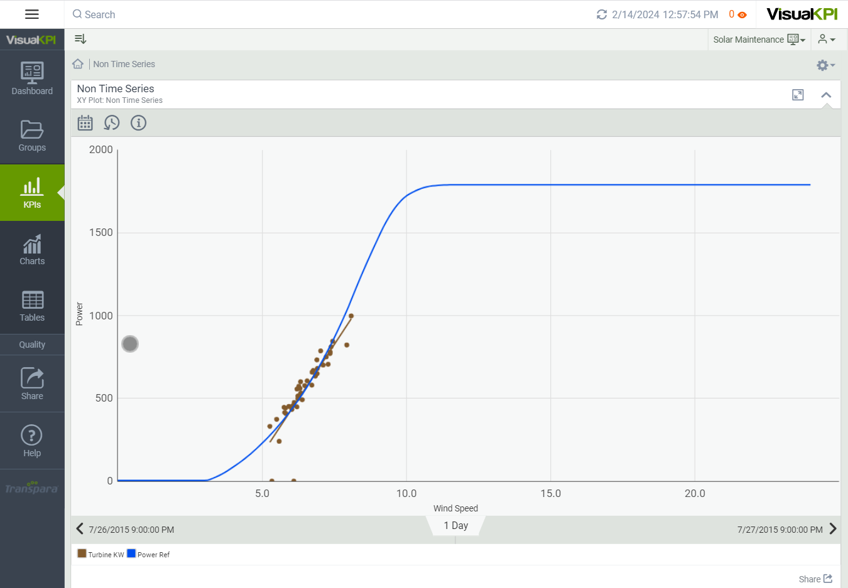Screen dimensions: 848x588
Task: Click the calendar date picker icon
Action: [85, 123]
